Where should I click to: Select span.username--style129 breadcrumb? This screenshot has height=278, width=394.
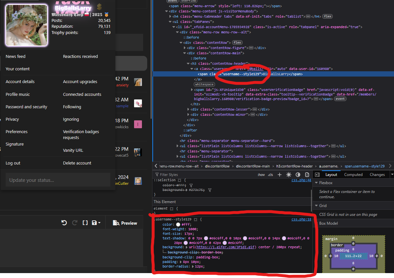pyautogui.click(x=364, y=166)
